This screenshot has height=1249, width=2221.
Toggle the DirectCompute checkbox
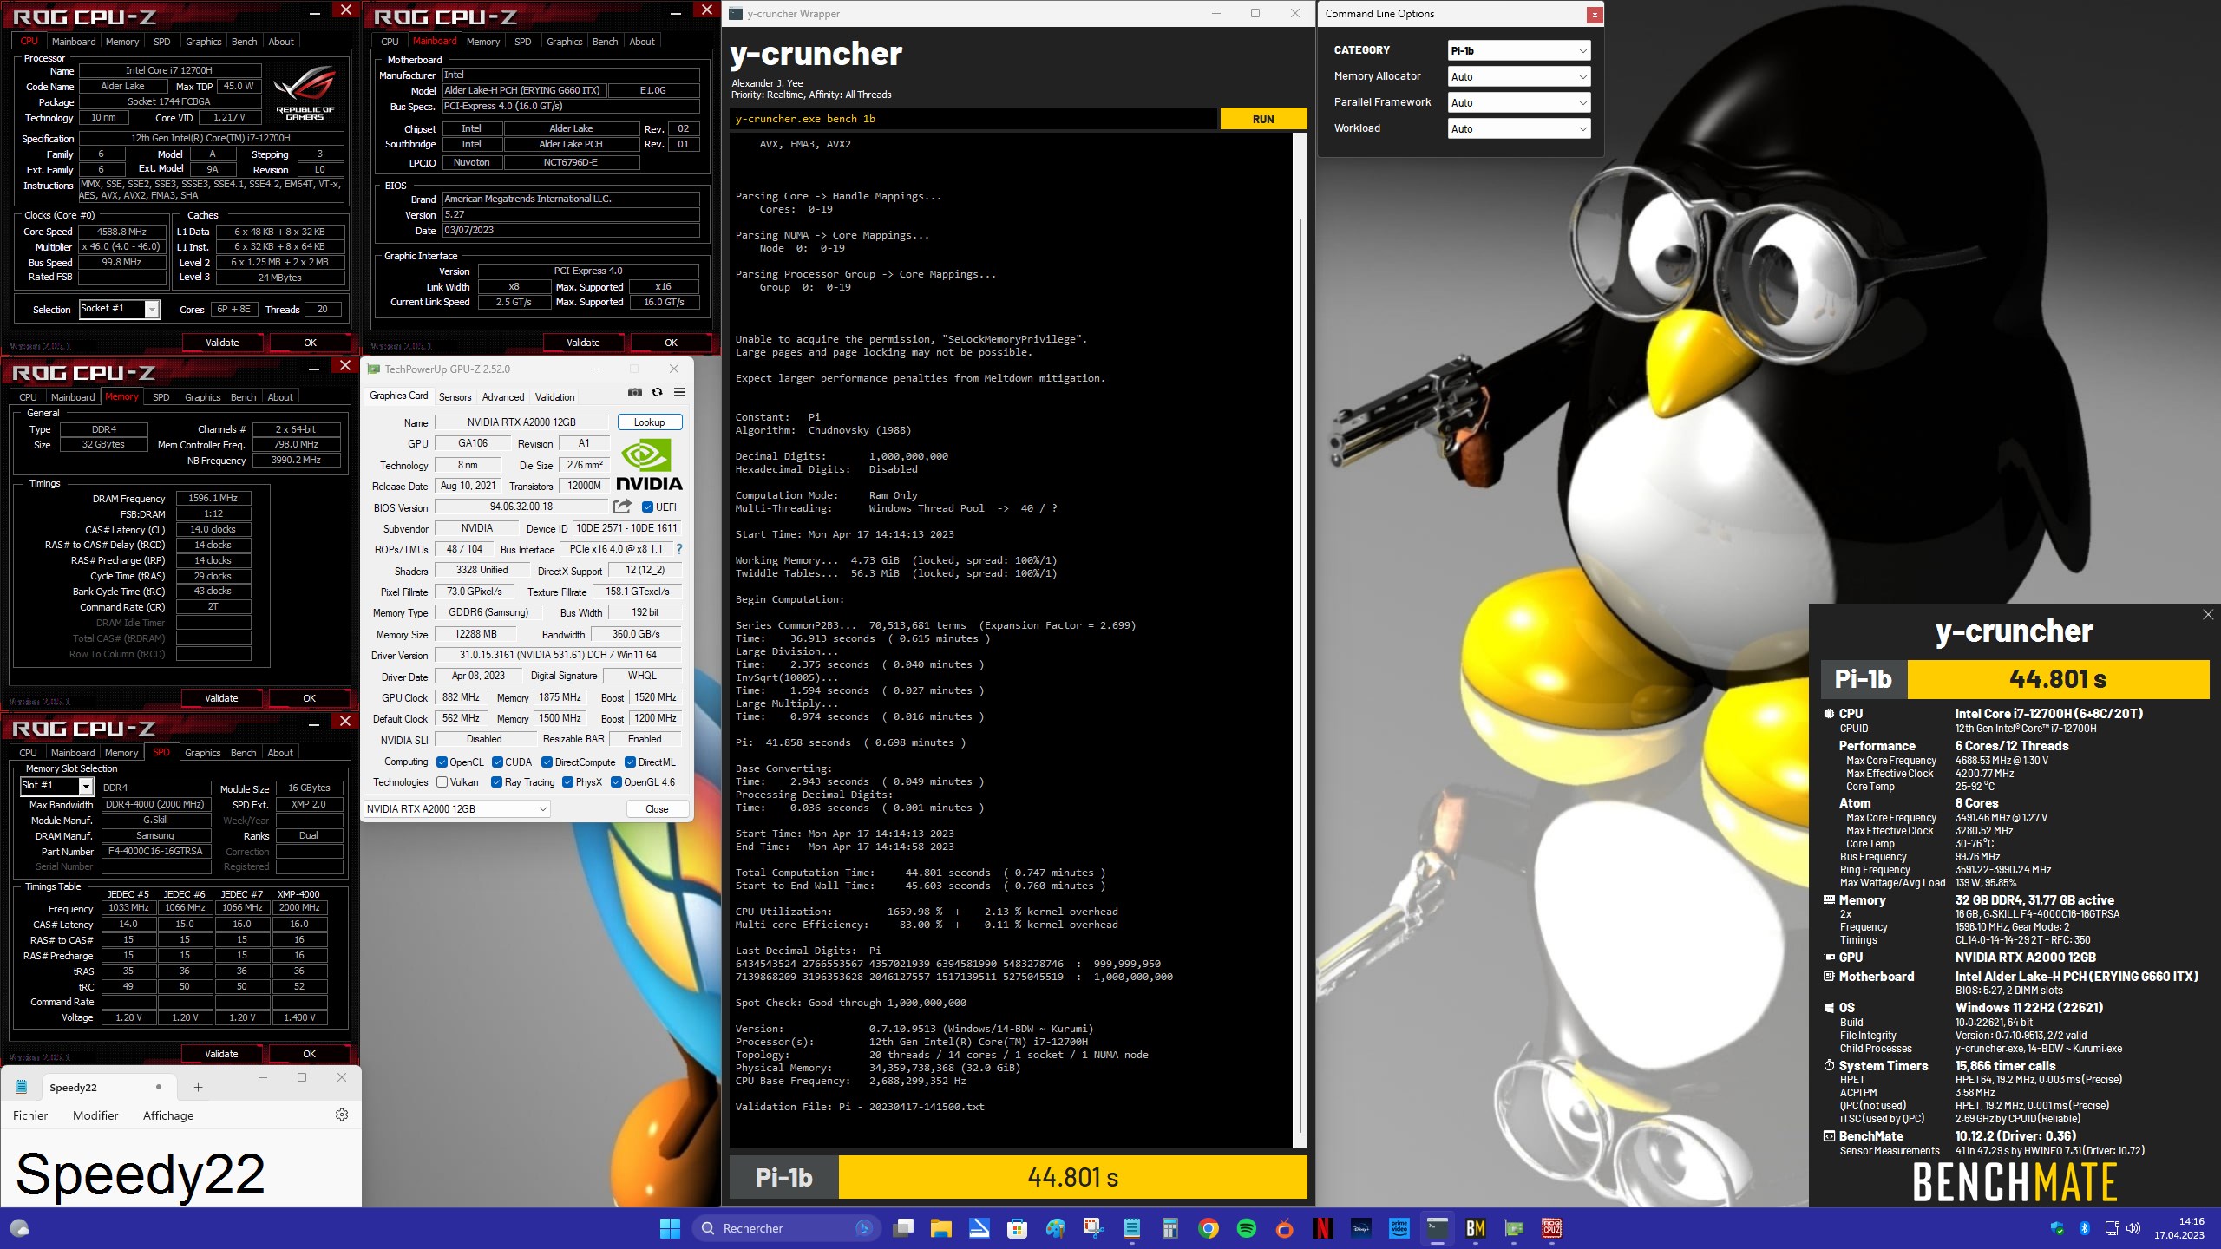(x=547, y=762)
